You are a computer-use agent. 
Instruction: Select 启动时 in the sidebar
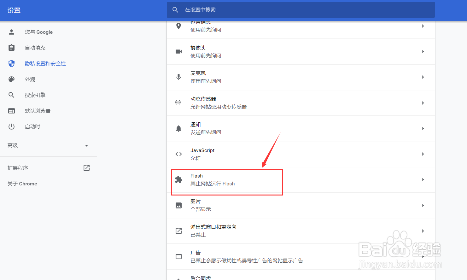point(32,126)
